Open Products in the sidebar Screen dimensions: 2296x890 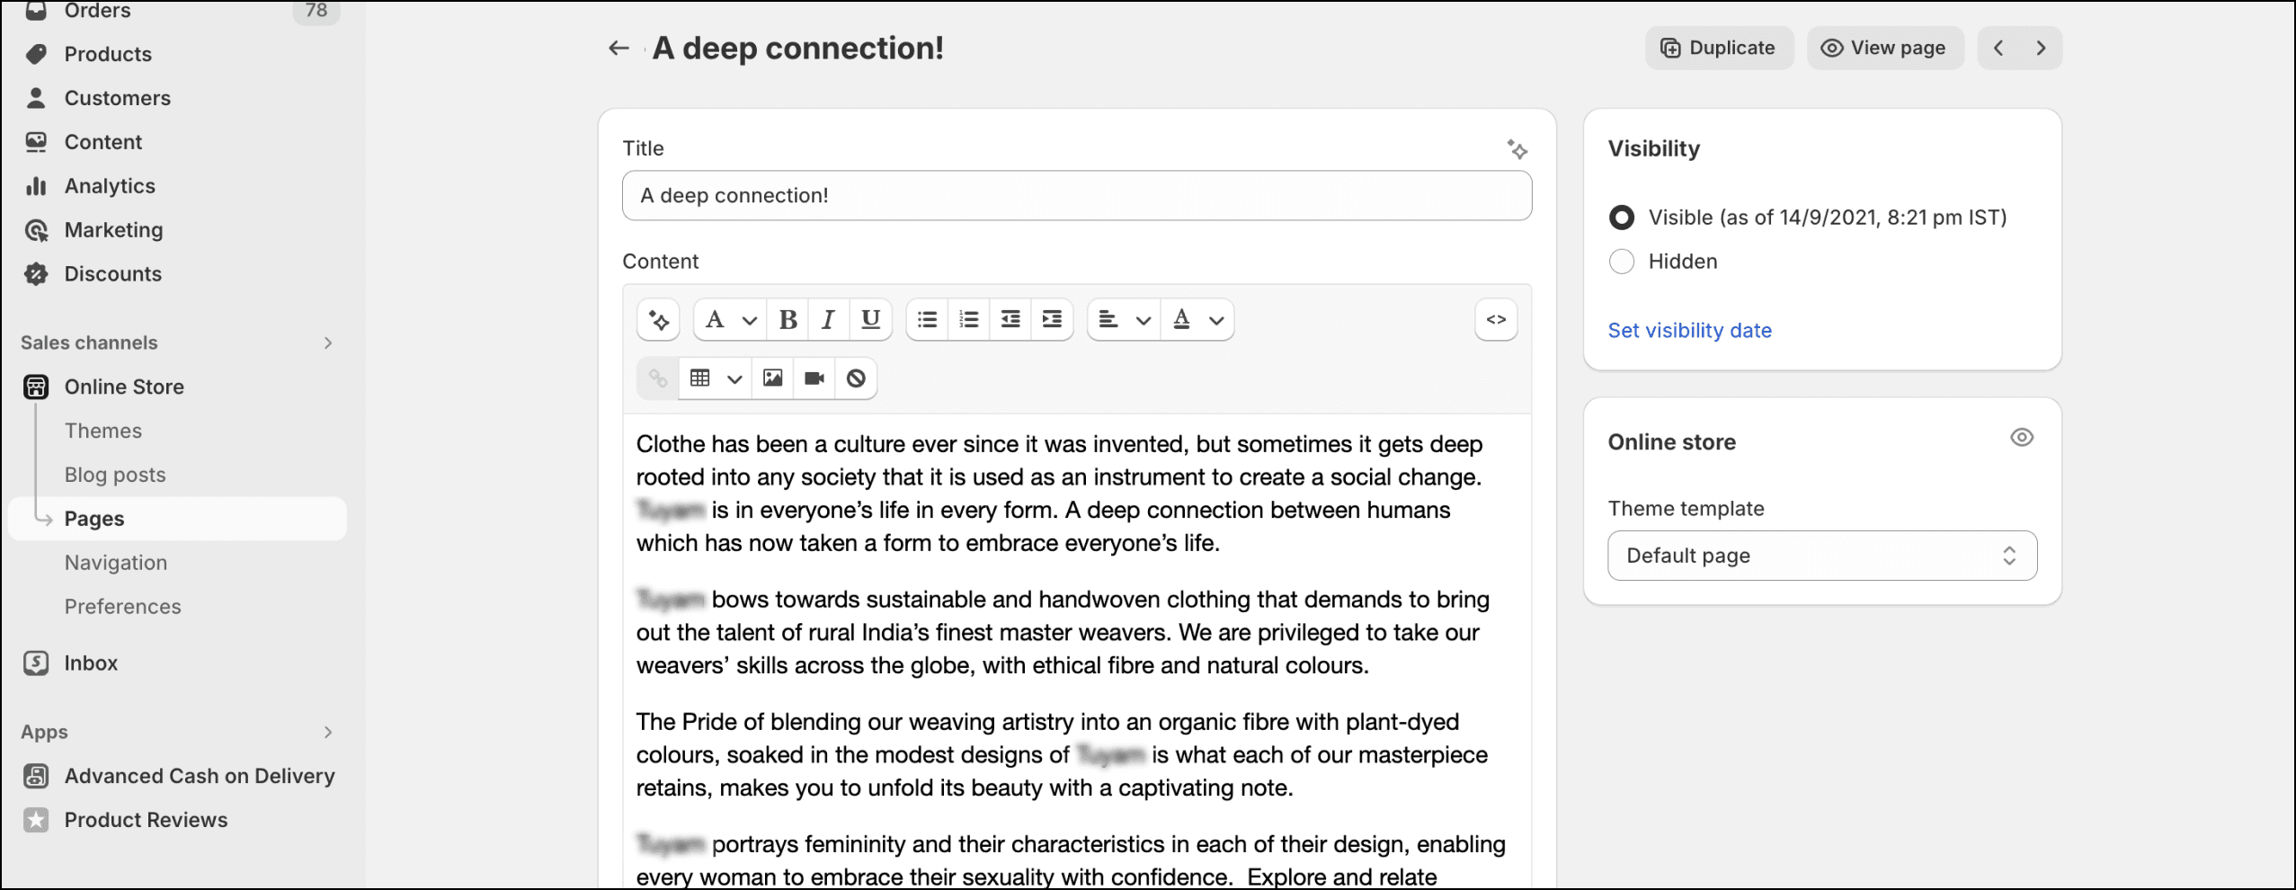108,54
